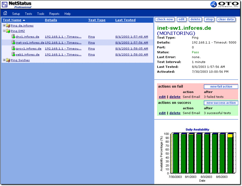Sort by the Test Name column header
Image resolution: width=242 pixels, height=186 pixels.
point(12,20)
